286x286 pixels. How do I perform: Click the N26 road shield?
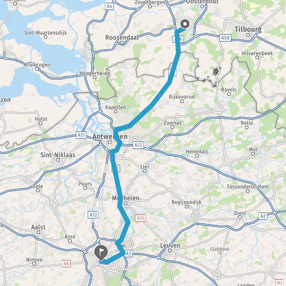click(141, 218)
